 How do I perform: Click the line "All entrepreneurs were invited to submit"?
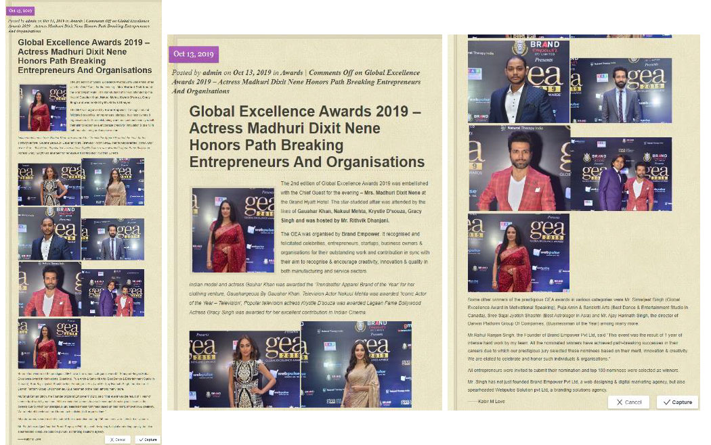(573, 371)
